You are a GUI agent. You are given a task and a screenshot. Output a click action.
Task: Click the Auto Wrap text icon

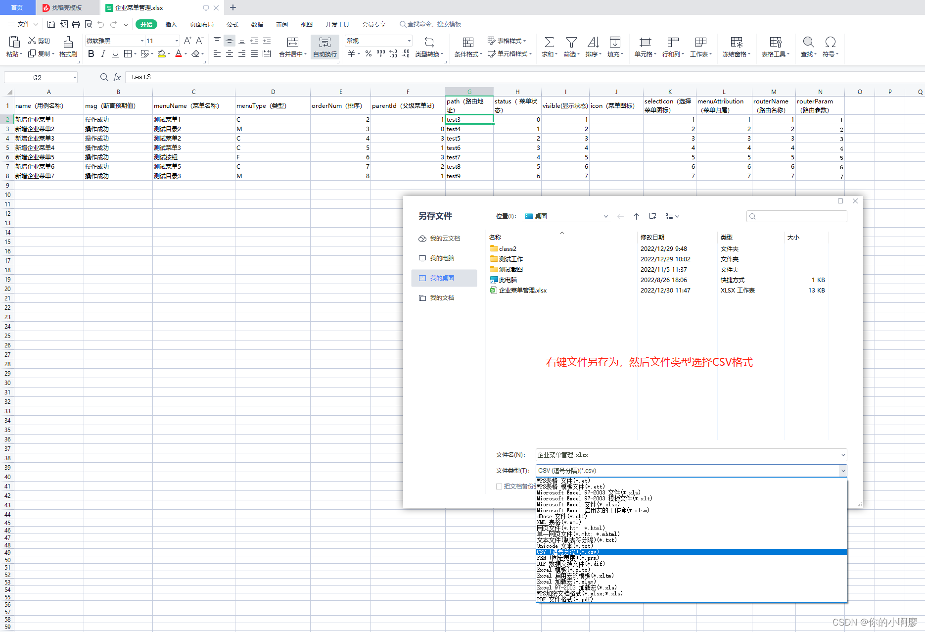[325, 42]
